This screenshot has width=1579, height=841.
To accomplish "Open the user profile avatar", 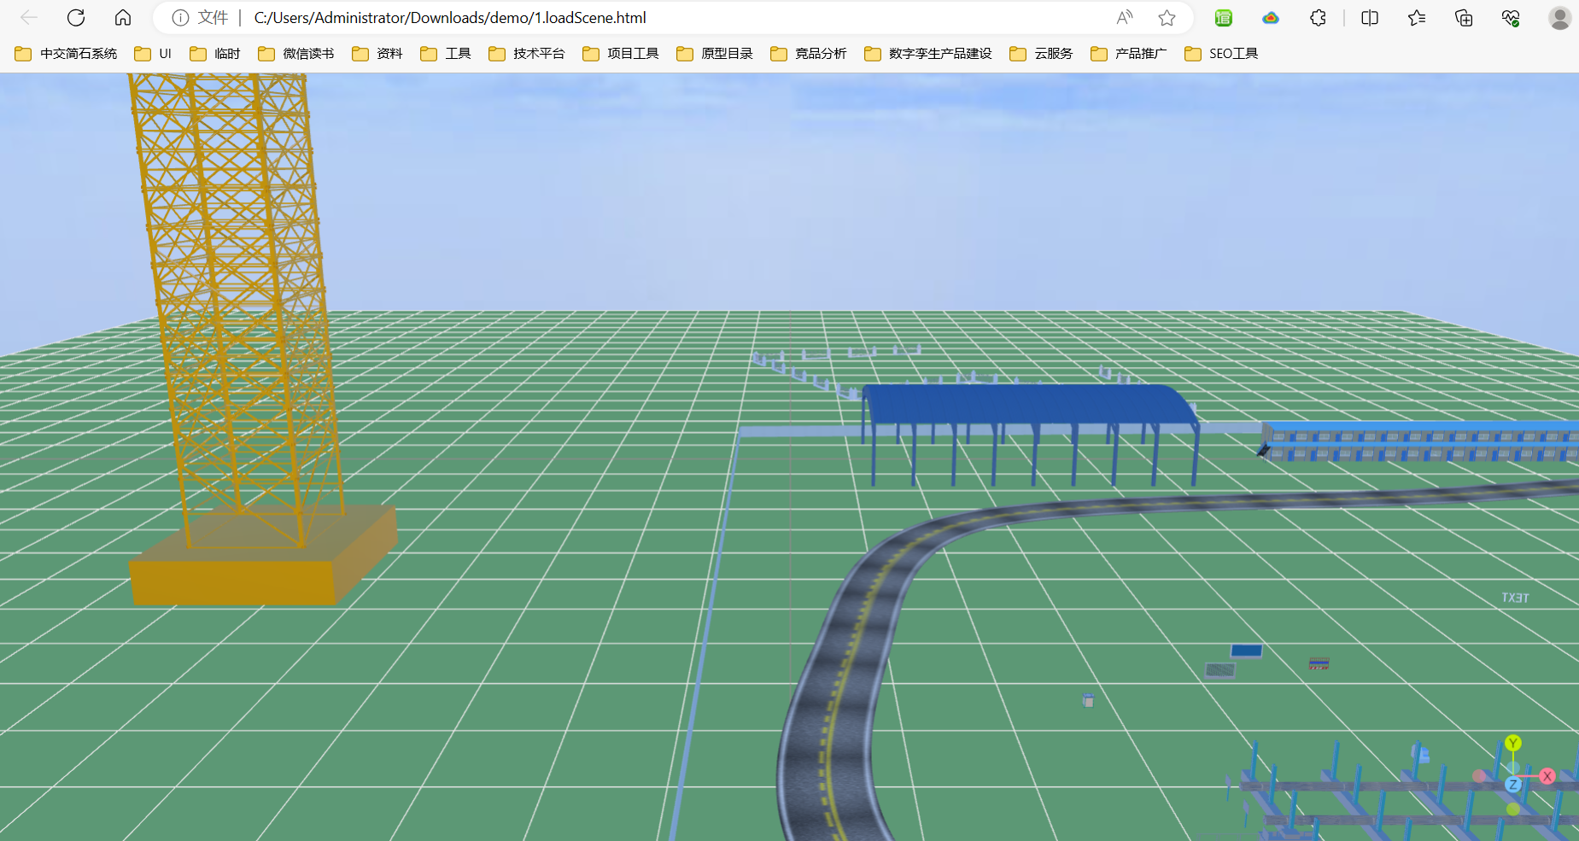I will 1559,18.
